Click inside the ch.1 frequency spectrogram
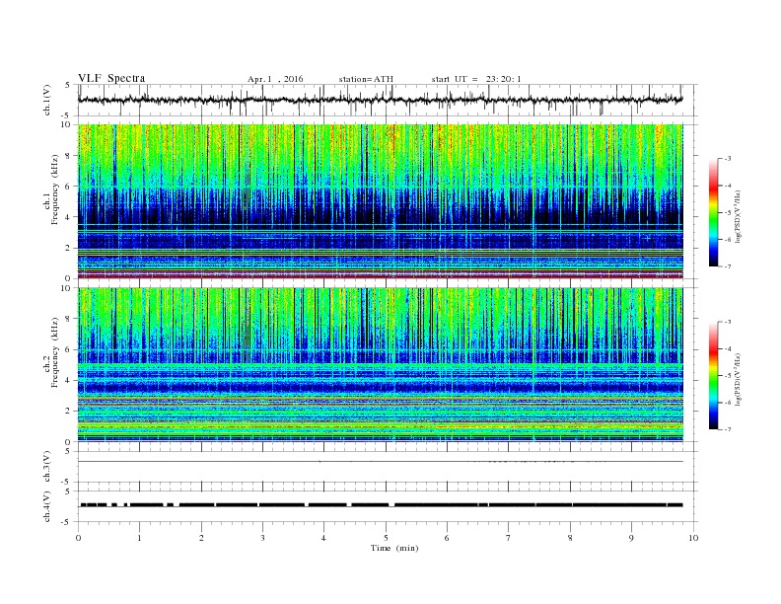 (x=381, y=201)
